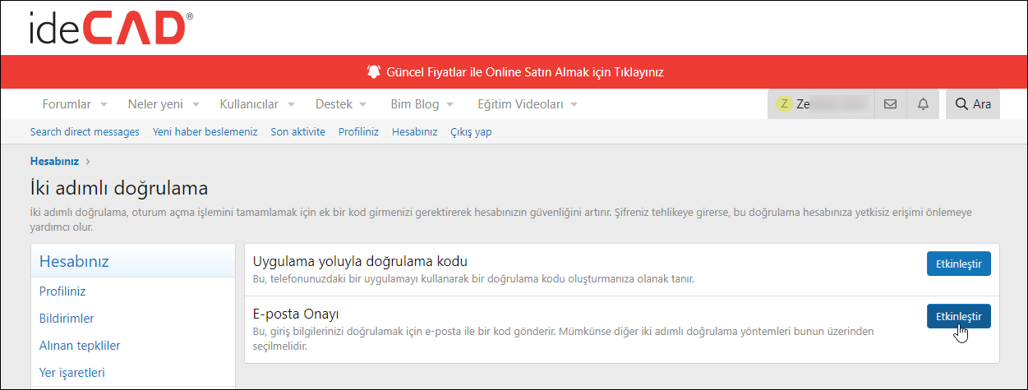Image resolution: width=1028 pixels, height=390 pixels.
Task: Open the notifications bell icon
Action: click(923, 104)
